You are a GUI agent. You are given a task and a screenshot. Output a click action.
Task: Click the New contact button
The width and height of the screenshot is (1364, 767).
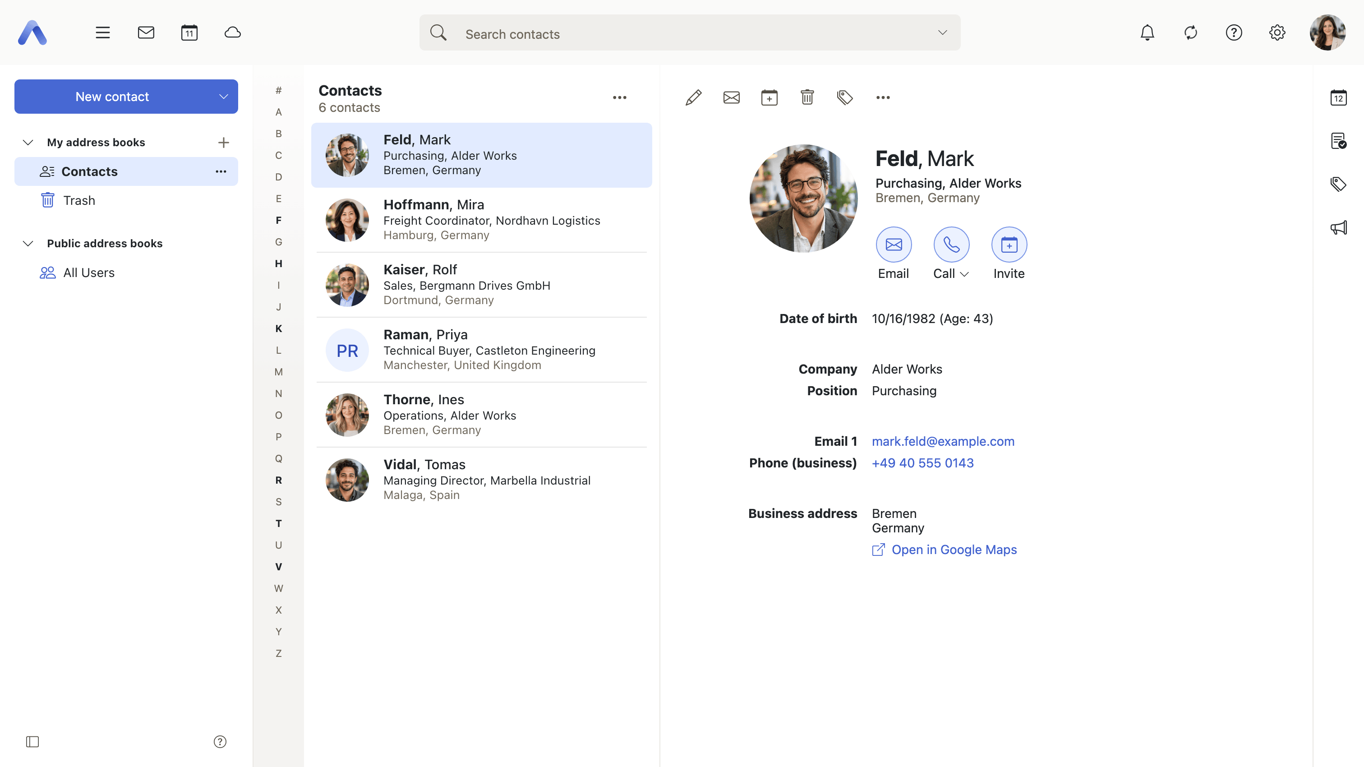pyautogui.click(x=112, y=97)
